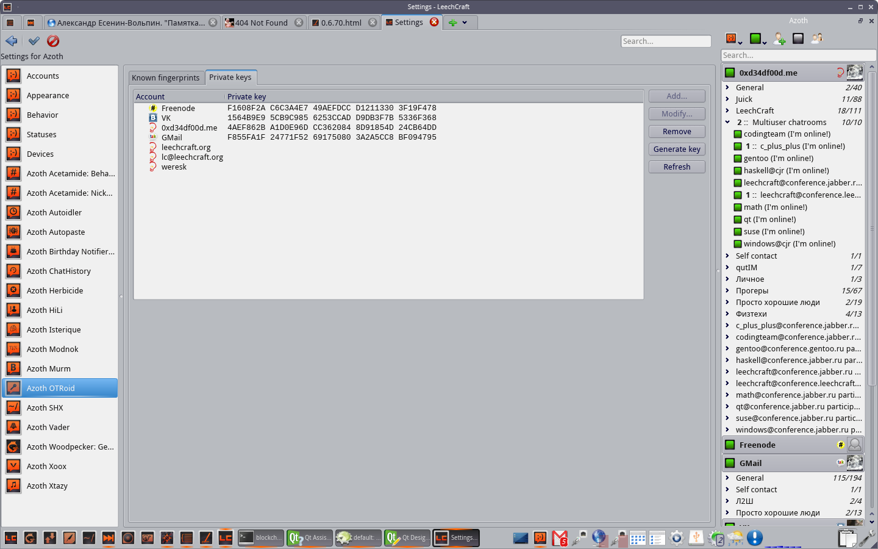The width and height of the screenshot is (878, 549).
Task: Click the Refresh button
Action: pyautogui.click(x=677, y=167)
